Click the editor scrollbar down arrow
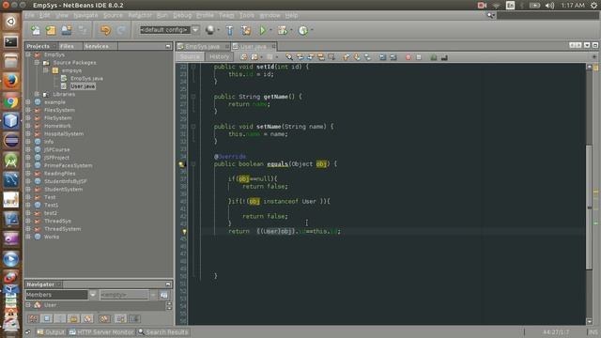The image size is (601, 338). coord(590,321)
